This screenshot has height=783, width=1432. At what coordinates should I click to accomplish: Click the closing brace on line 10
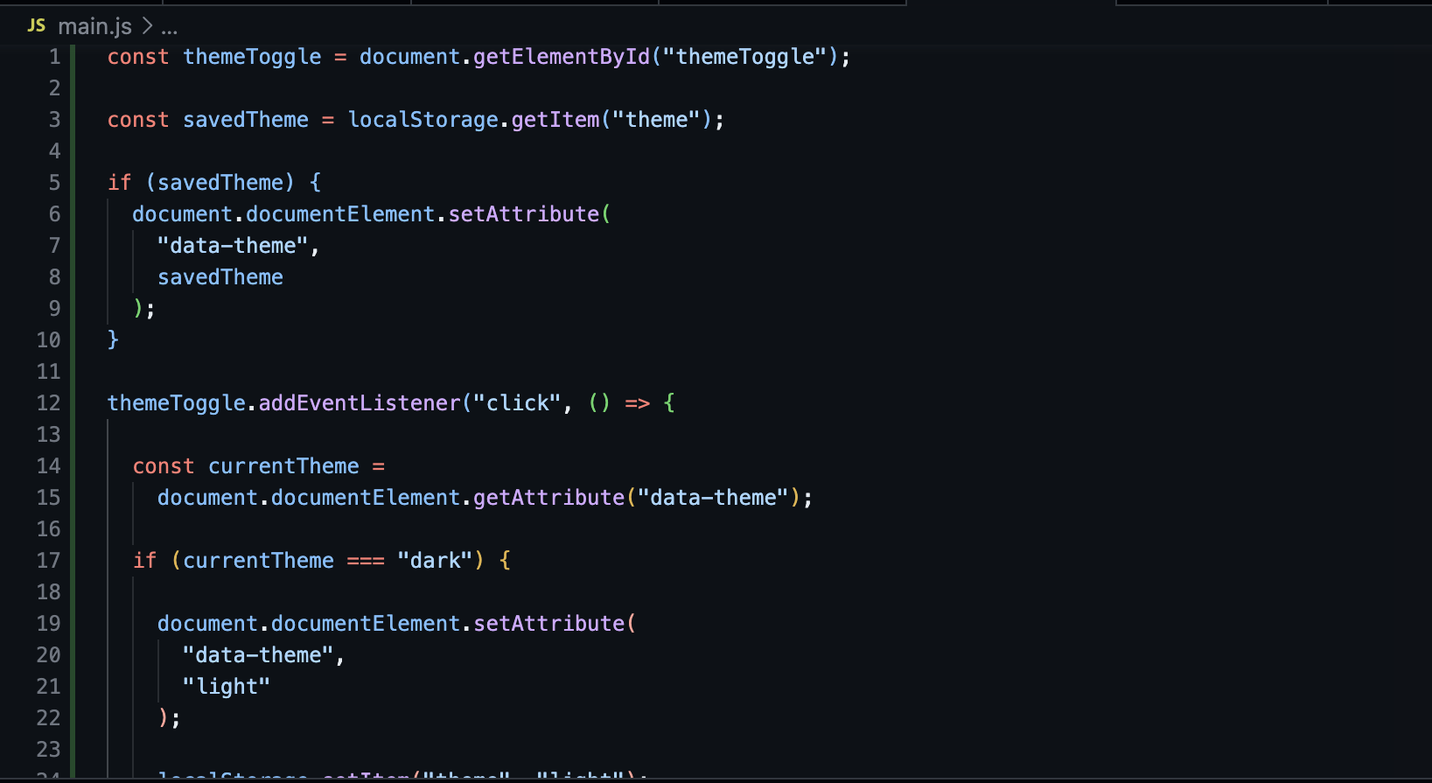tap(113, 340)
